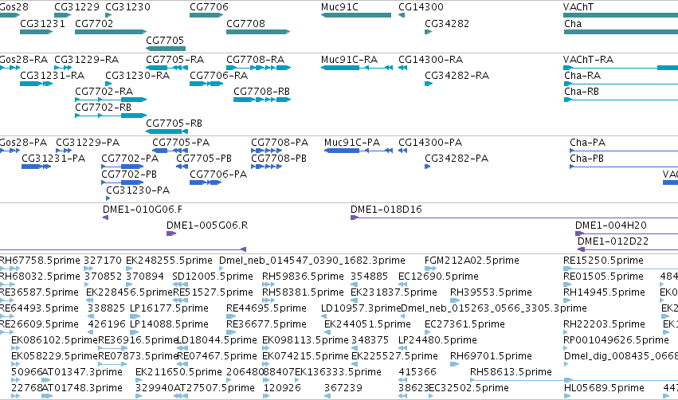Click EST SD12005.5prime

tap(180, 284)
